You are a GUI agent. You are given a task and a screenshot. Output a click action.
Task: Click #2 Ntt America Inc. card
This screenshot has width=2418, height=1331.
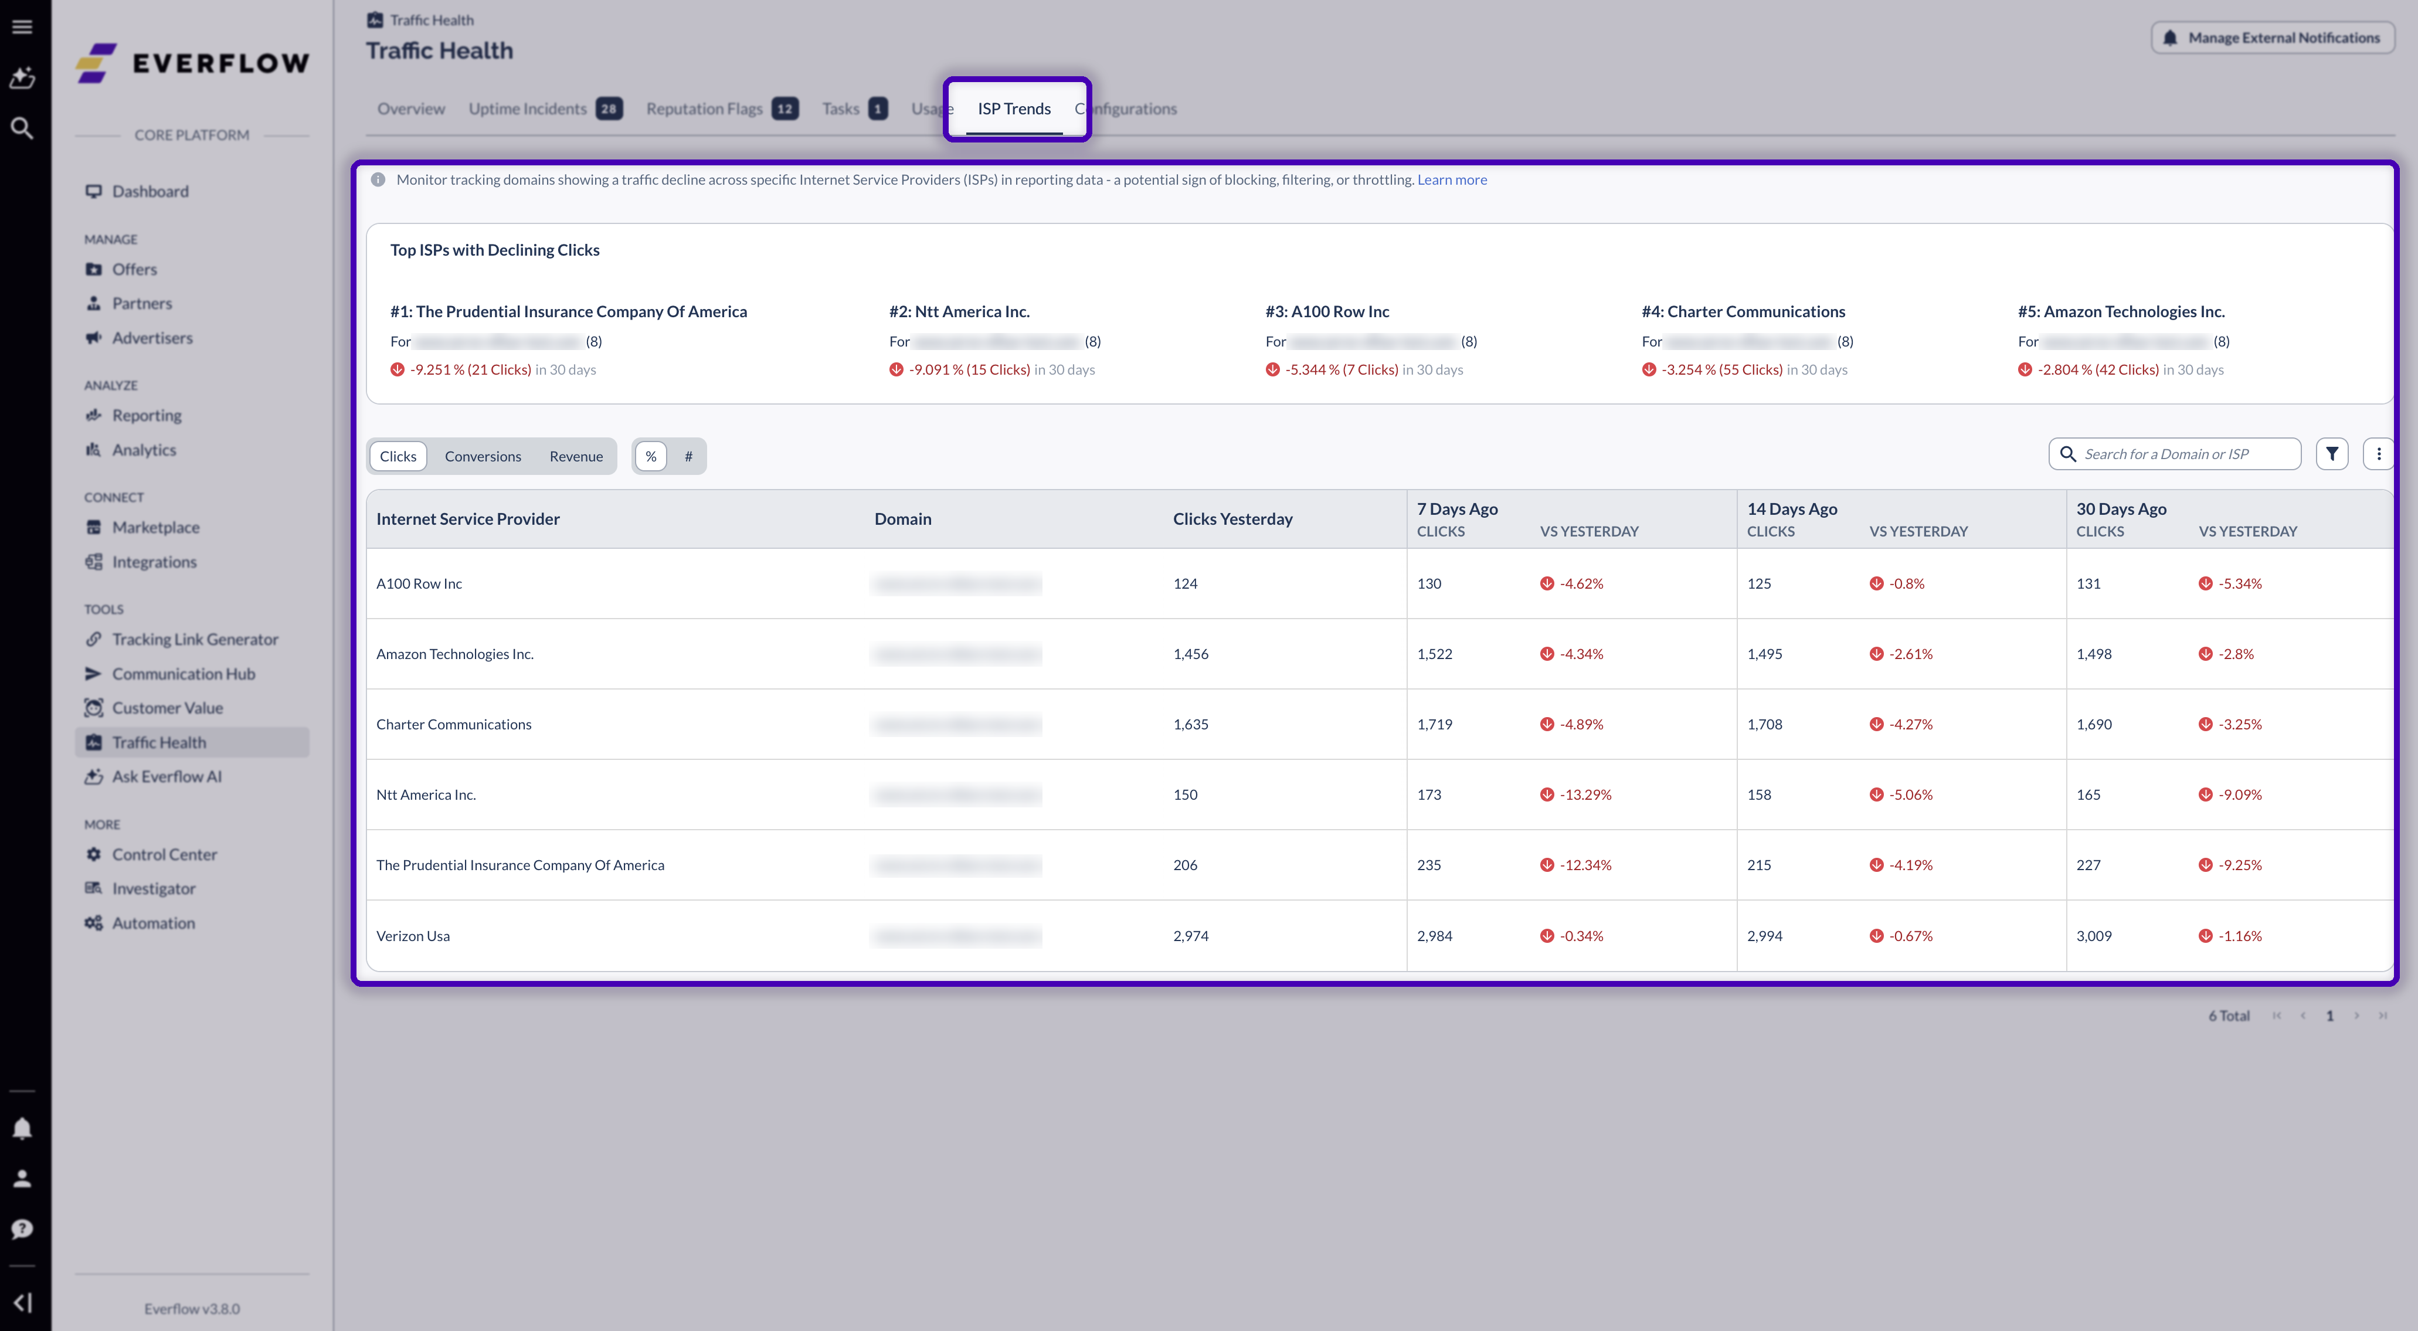[994, 340]
